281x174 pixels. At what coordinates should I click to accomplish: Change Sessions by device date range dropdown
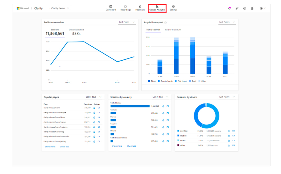pyautogui.click(x=227, y=97)
